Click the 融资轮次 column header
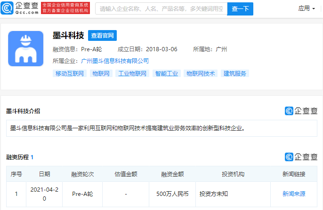This screenshot has width=323, height=210. (82, 174)
